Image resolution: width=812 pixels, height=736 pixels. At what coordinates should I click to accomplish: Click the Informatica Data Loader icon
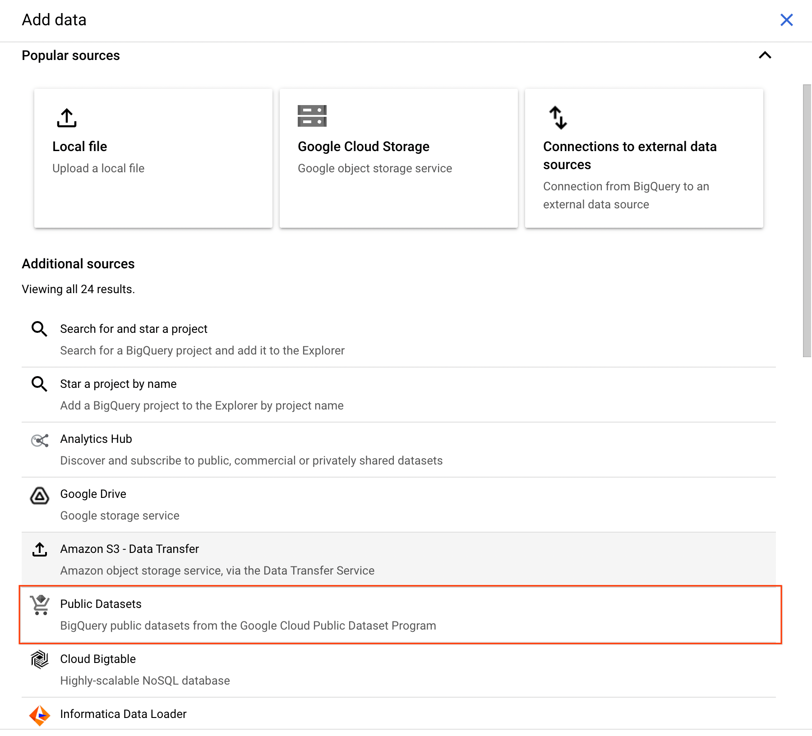click(40, 715)
